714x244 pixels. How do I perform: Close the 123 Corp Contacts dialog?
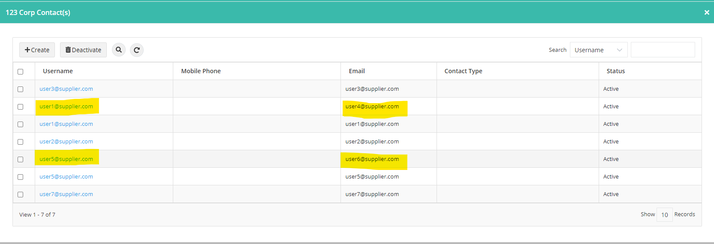(707, 12)
